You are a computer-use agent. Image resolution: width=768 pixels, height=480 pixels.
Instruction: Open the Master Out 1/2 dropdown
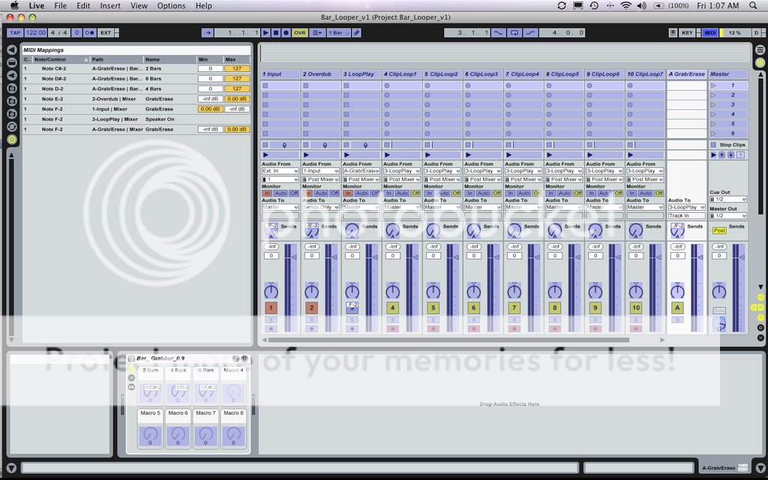(728, 215)
